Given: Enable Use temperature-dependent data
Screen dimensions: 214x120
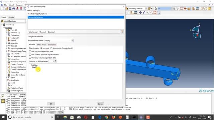Looking at the screenshot, I should pos(30,58).
